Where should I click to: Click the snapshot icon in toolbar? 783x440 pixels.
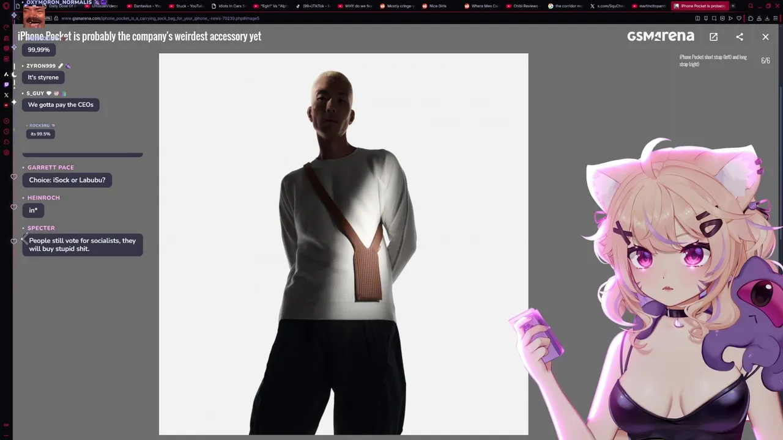[714, 18]
